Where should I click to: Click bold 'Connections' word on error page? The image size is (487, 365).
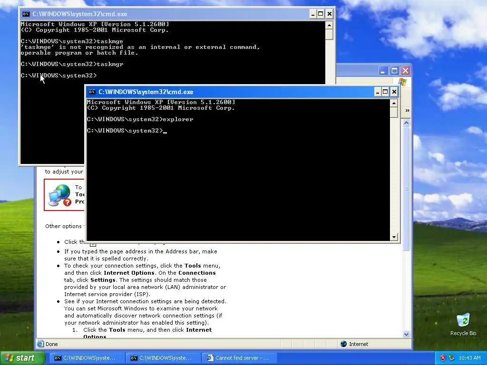click(x=197, y=273)
